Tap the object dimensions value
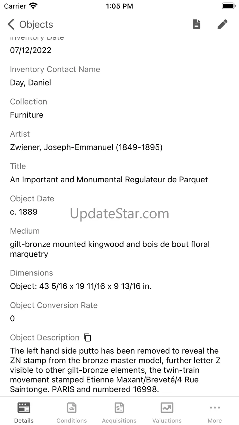 point(81,286)
